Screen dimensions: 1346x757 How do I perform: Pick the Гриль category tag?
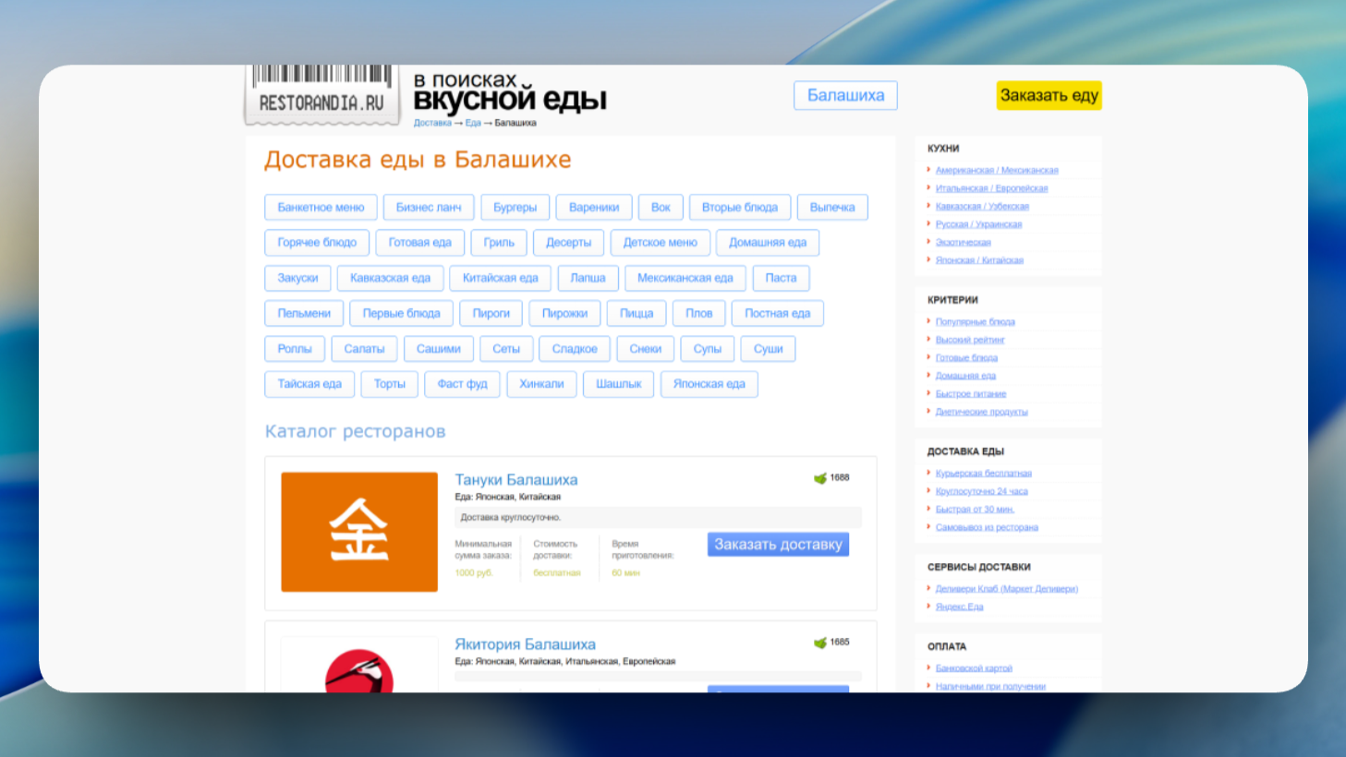pyautogui.click(x=499, y=242)
